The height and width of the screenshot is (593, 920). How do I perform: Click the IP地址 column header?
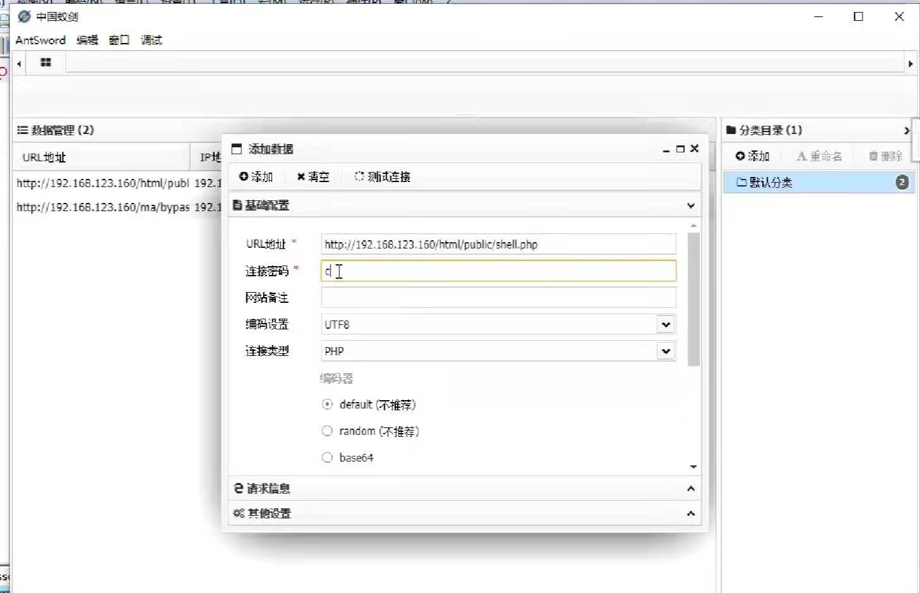pos(210,157)
